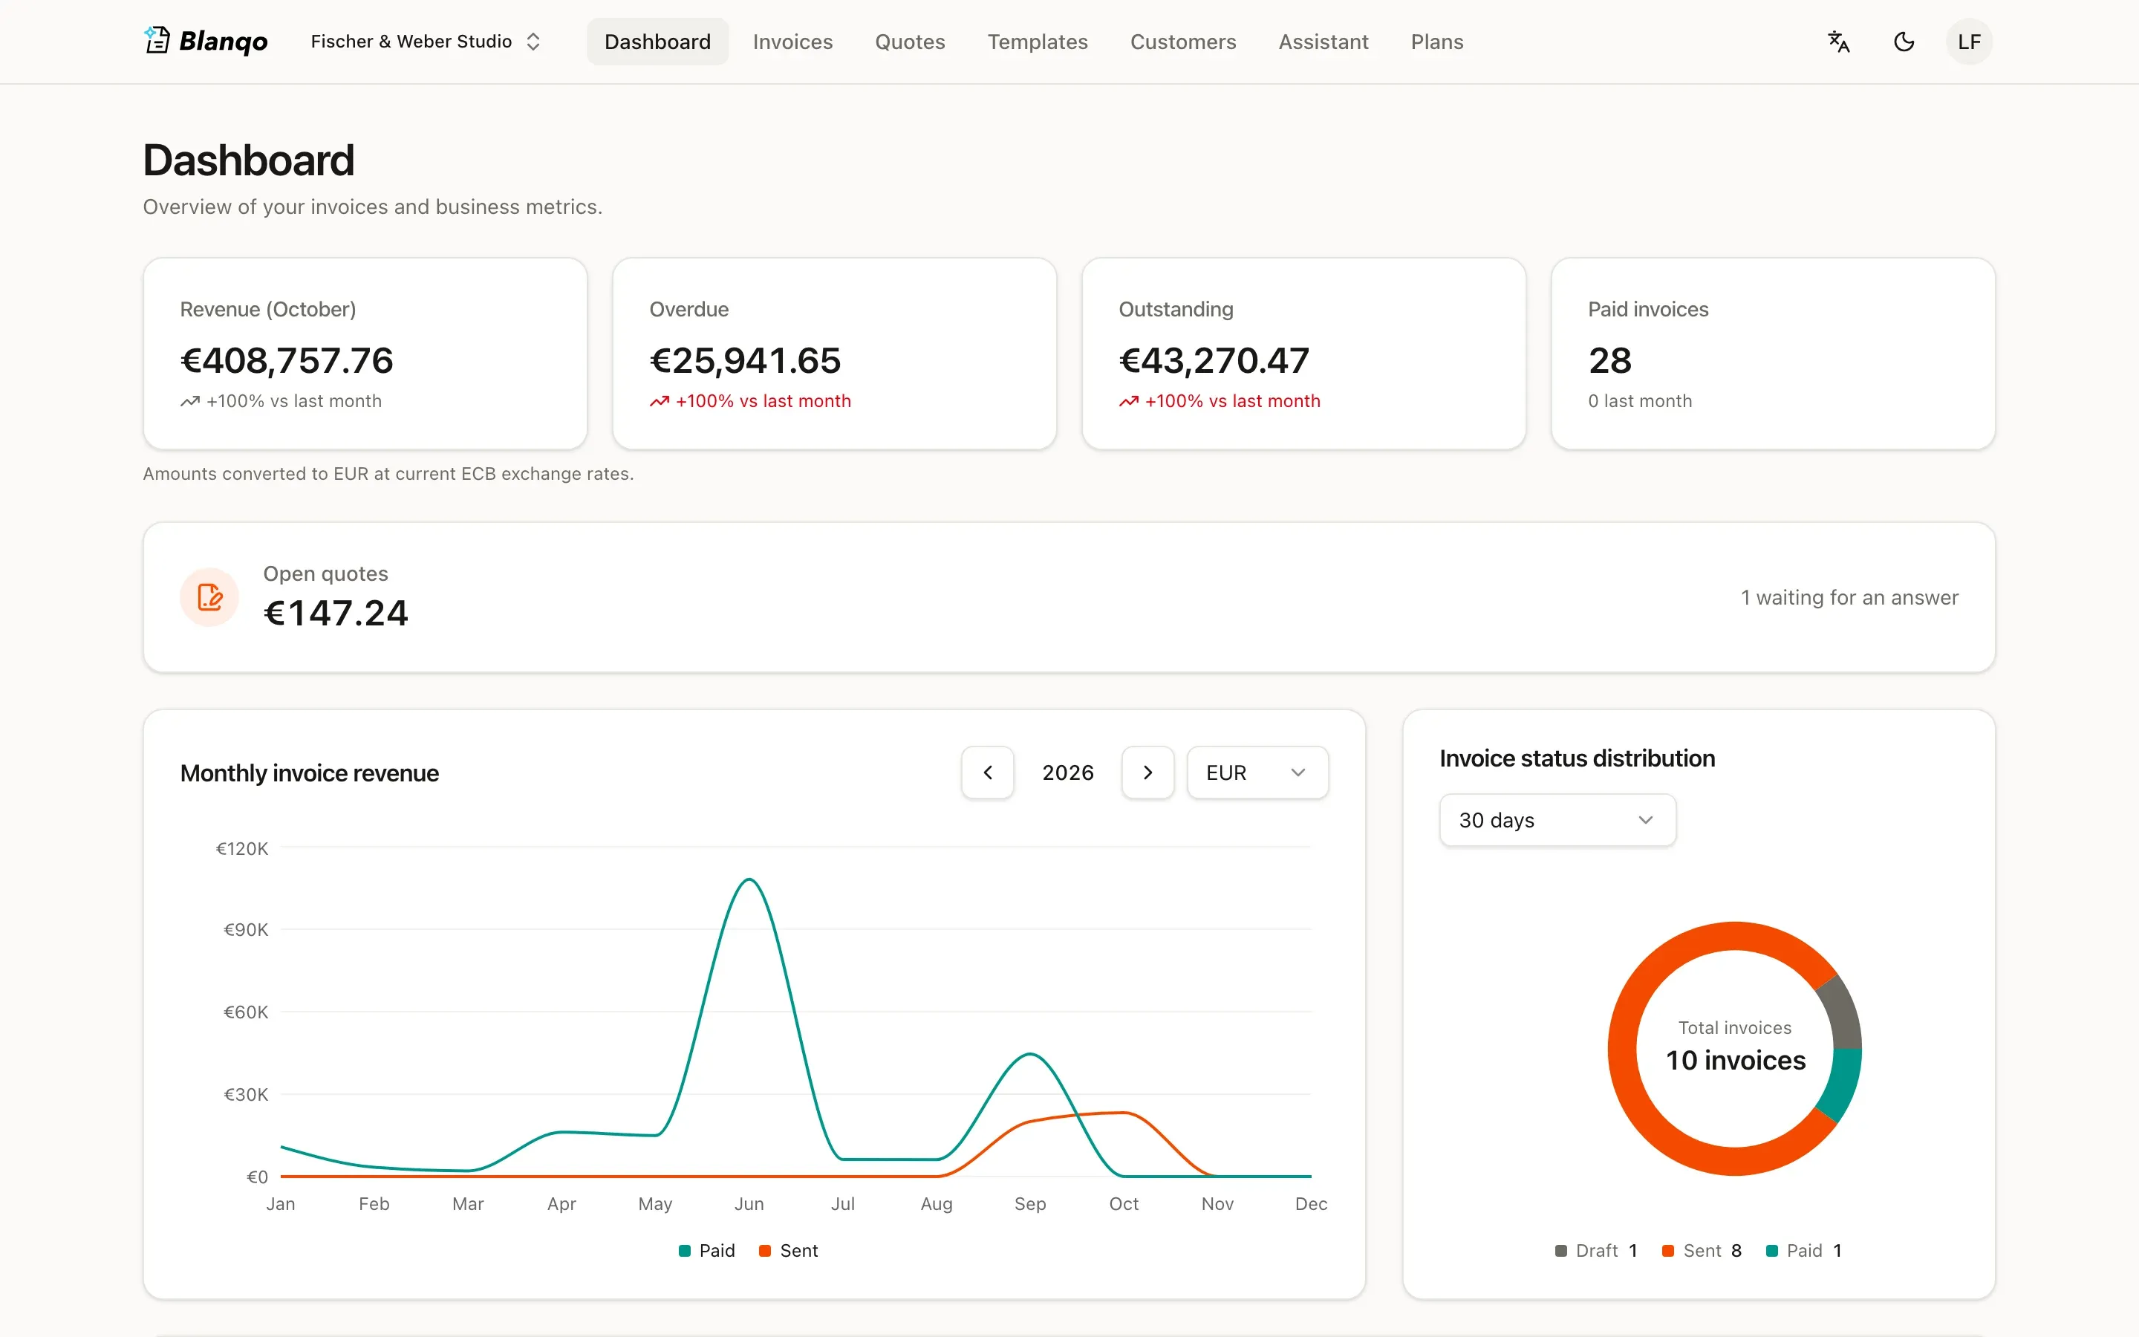This screenshot has width=2139, height=1337.
Task: Click the Paid 1 legend entry in status distribution
Action: pyautogui.click(x=1804, y=1250)
